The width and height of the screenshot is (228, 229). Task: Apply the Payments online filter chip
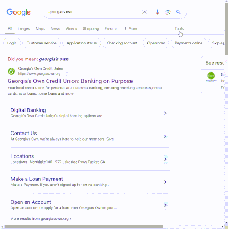point(189,43)
